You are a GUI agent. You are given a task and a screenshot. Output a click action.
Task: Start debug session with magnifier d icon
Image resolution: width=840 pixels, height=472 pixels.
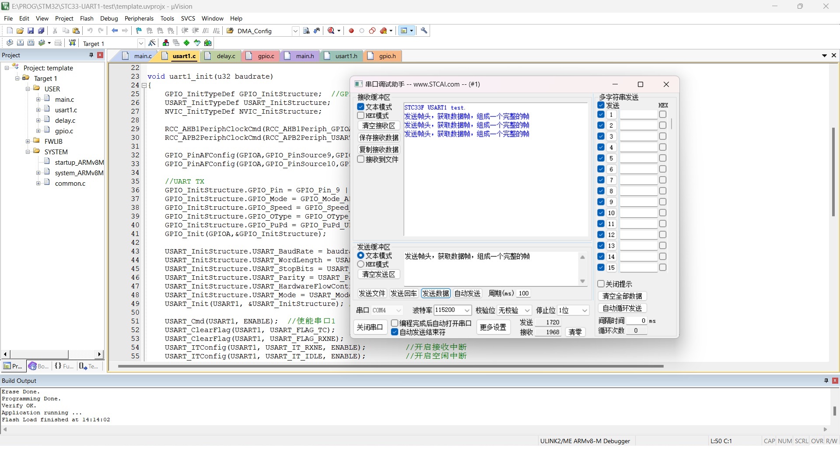coord(331,31)
